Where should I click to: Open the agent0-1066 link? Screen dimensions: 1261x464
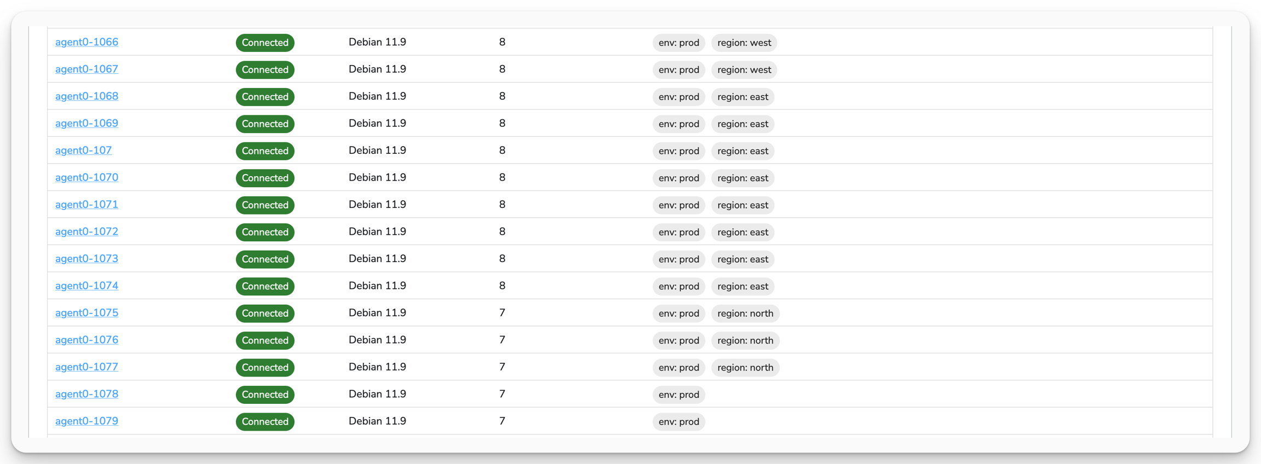click(x=86, y=42)
